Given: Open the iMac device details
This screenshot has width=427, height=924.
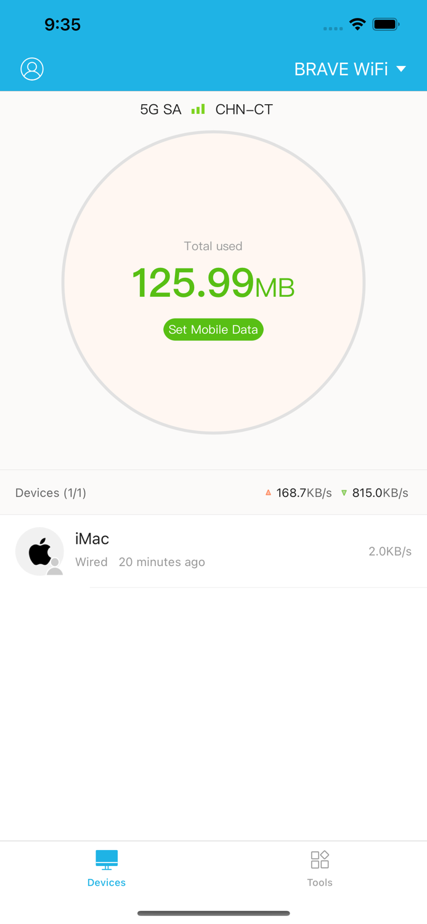Looking at the screenshot, I should [213, 550].
